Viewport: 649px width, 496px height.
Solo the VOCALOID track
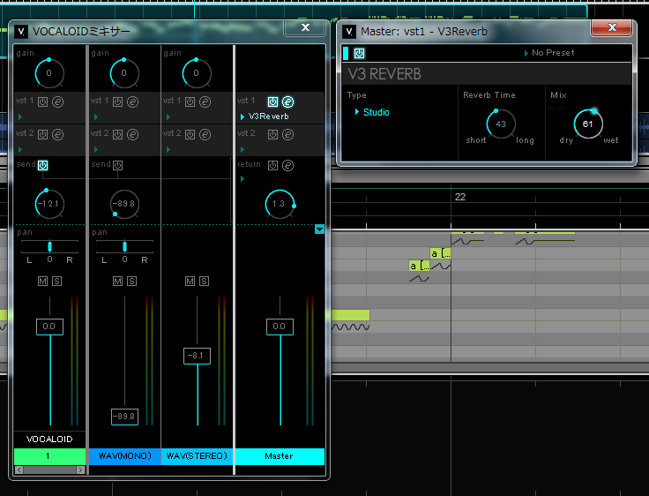click(56, 282)
